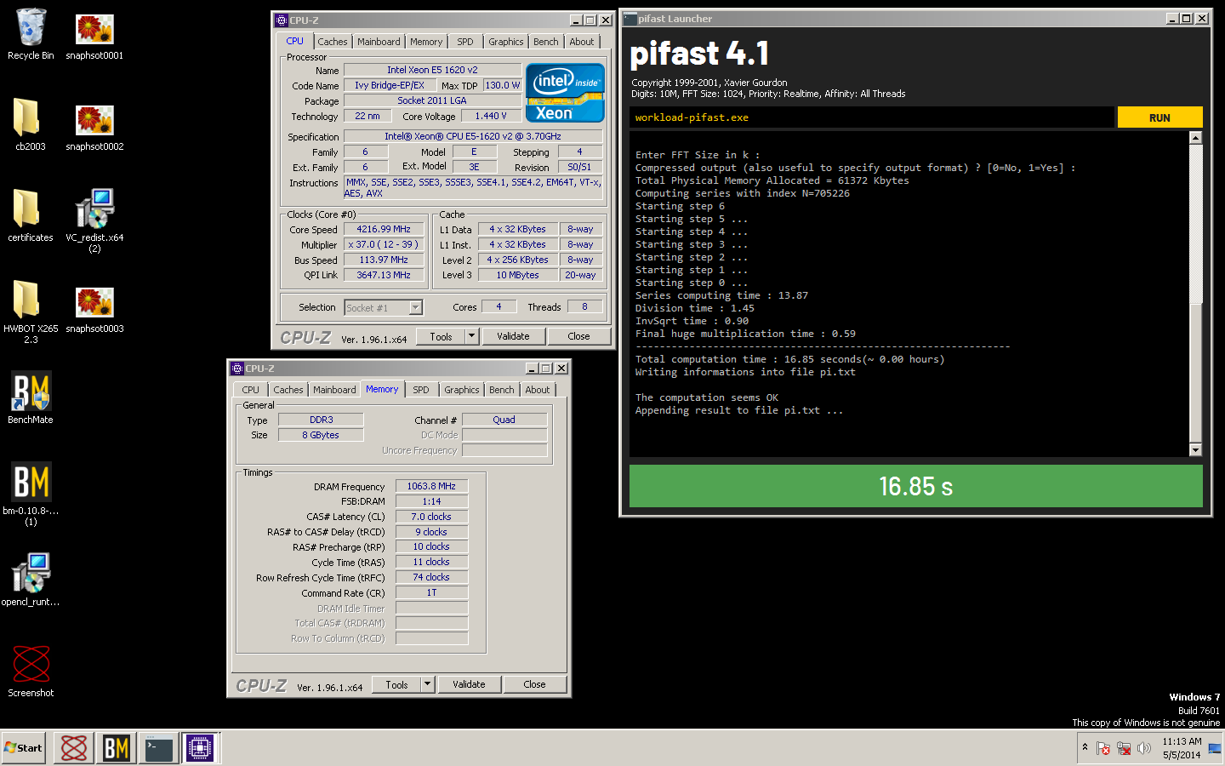Expand Tools dropdown arrow in Memory CPU-Z window
The height and width of the screenshot is (766, 1225).
click(x=428, y=684)
